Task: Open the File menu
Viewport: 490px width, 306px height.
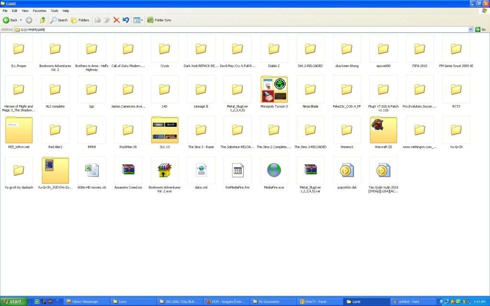Action: pos(5,11)
